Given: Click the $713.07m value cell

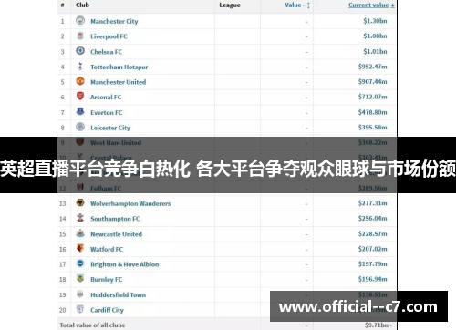Looking at the screenshot, I should pos(373,97).
